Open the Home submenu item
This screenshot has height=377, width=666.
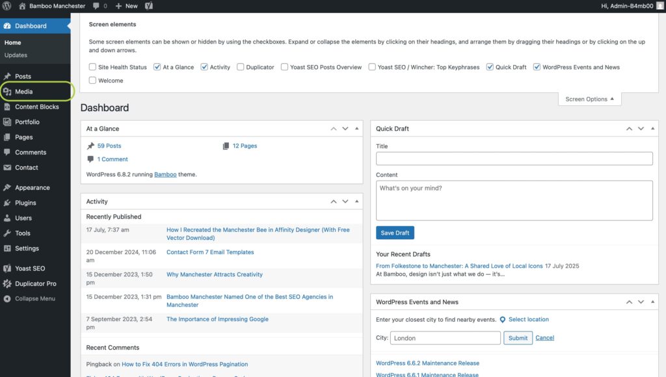tap(13, 42)
